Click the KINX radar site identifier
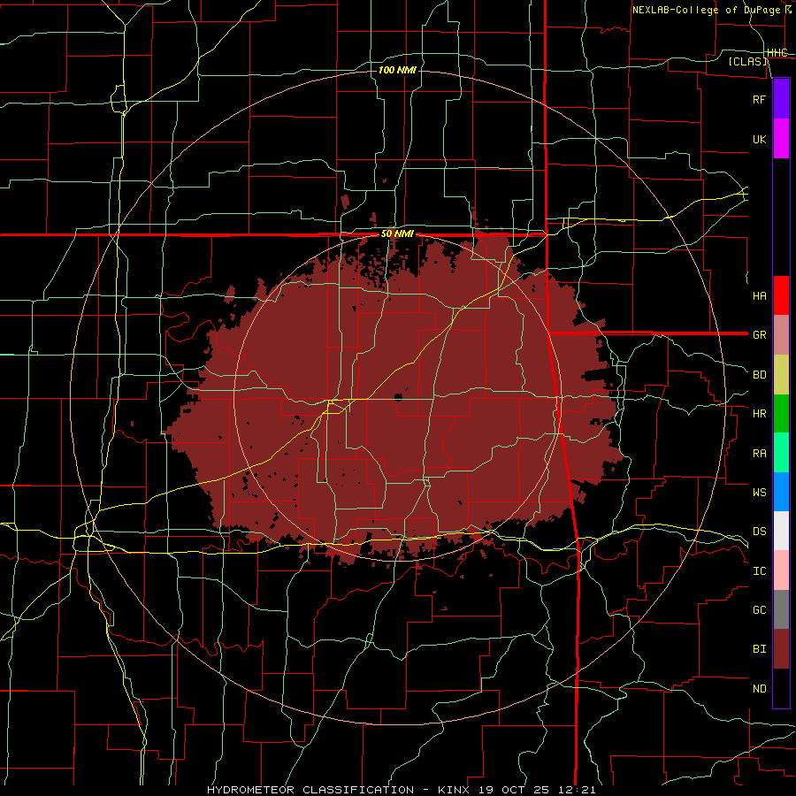This screenshot has width=796, height=796. point(455,790)
